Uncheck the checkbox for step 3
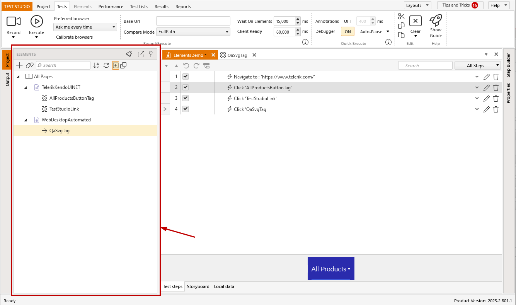The height and width of the screenshot is (305, 516). [186, 98]
